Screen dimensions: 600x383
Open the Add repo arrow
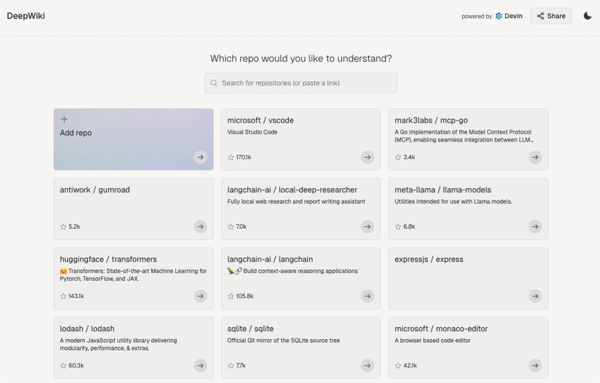pyautogui.click(x=200, y=157)
